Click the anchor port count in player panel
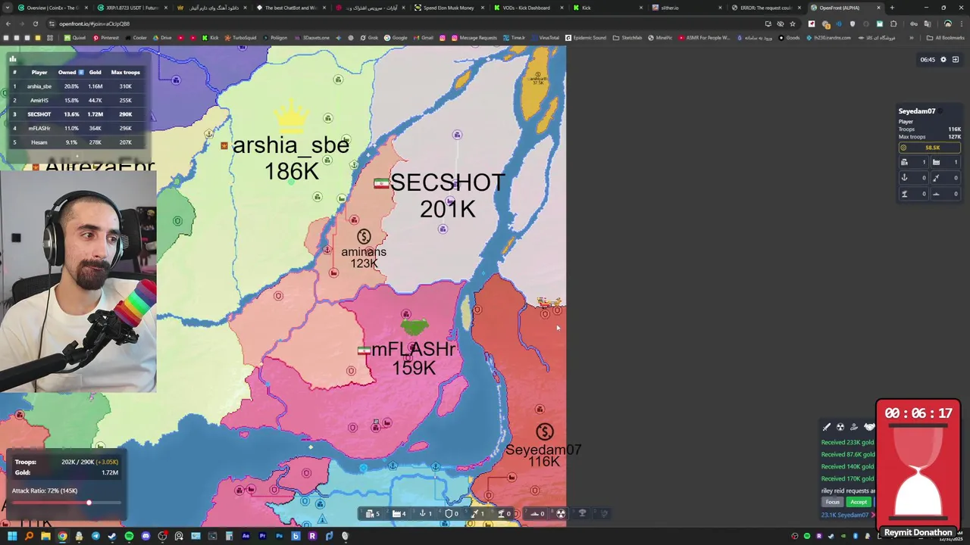970x545 pixels. coord(914,178)
